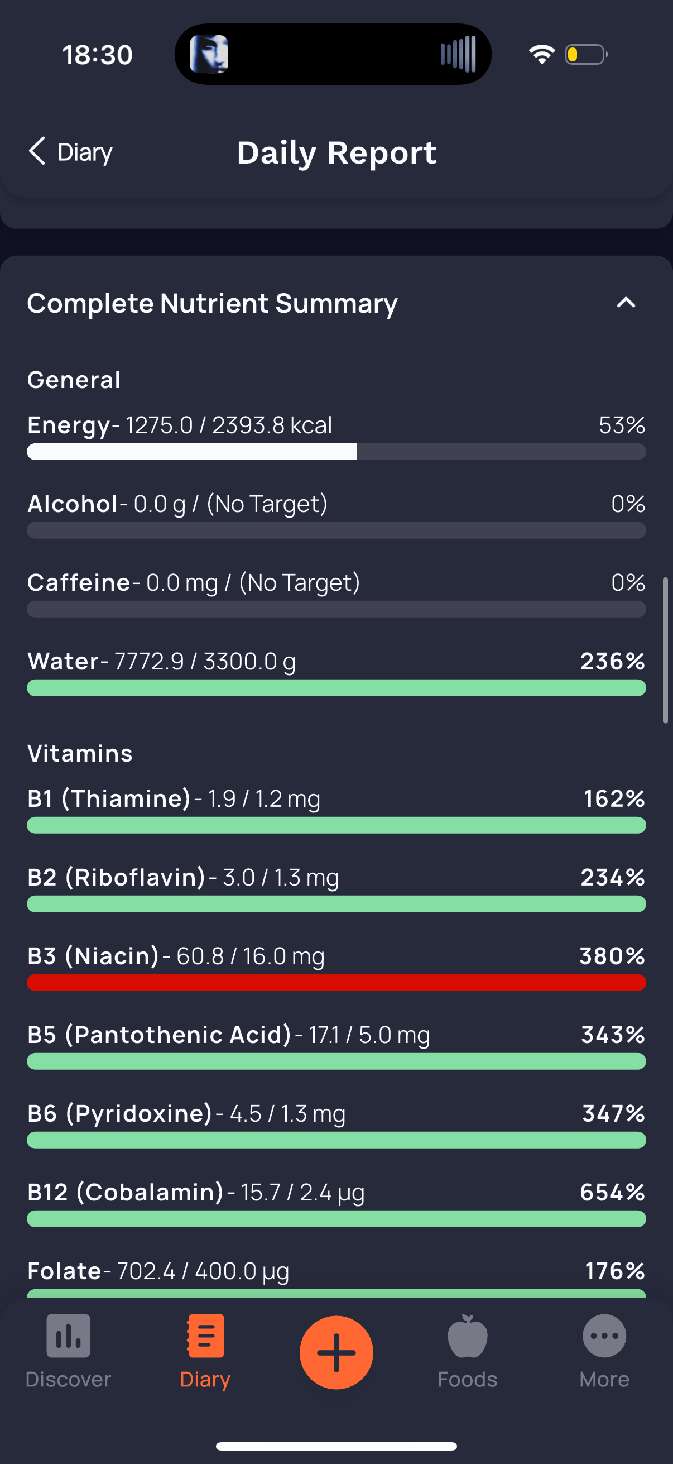Tap the audio waveform indicator in status bar
673x1464 pixels.
[x=458, y=55]
